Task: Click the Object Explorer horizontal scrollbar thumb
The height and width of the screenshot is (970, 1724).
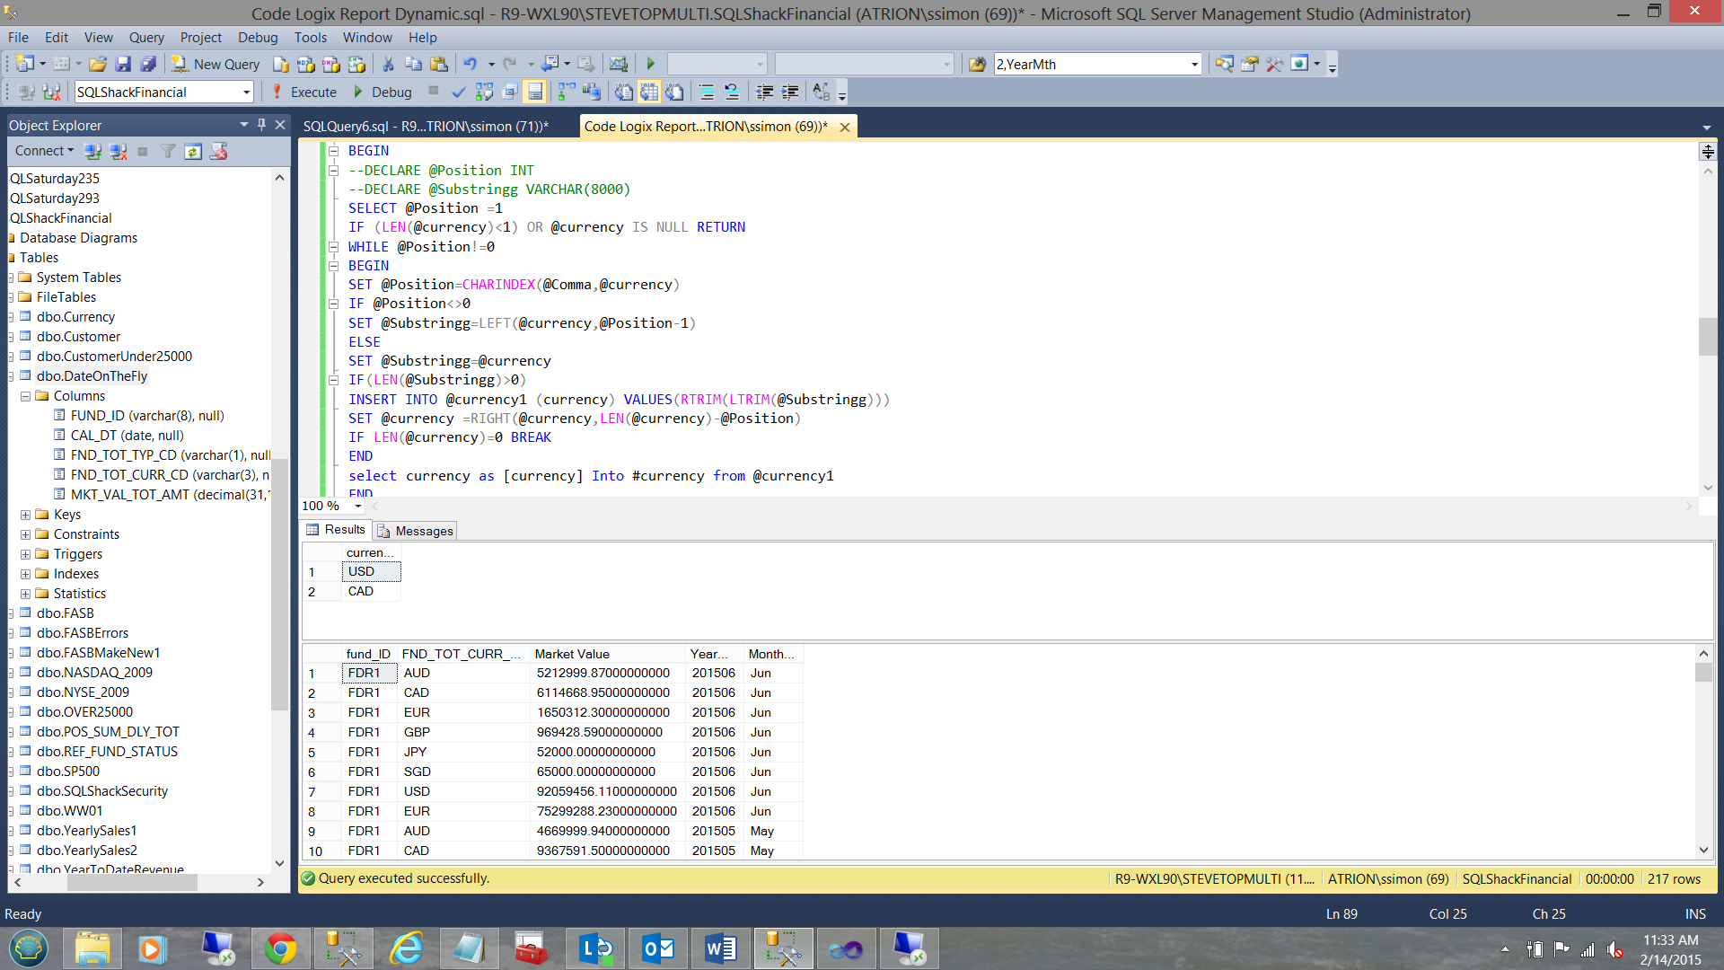Action: pyautogui.click(x=131, y=883)
